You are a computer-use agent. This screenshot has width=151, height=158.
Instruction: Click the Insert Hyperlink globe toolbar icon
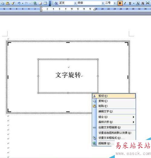coord(35,3)
